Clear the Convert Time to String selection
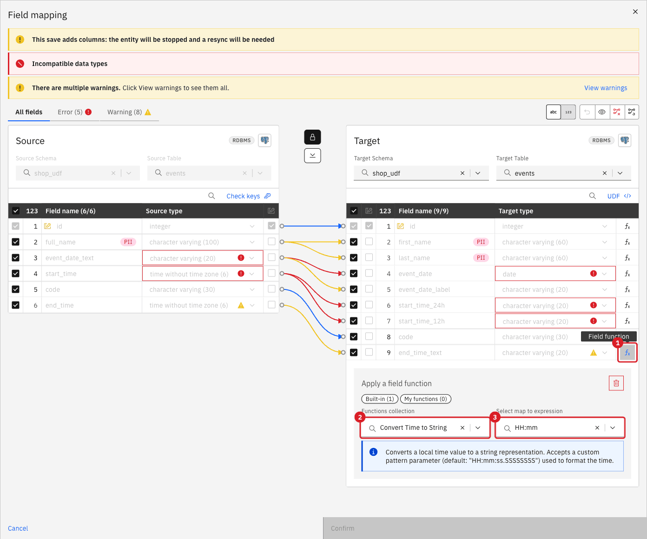 click(462, 428)
